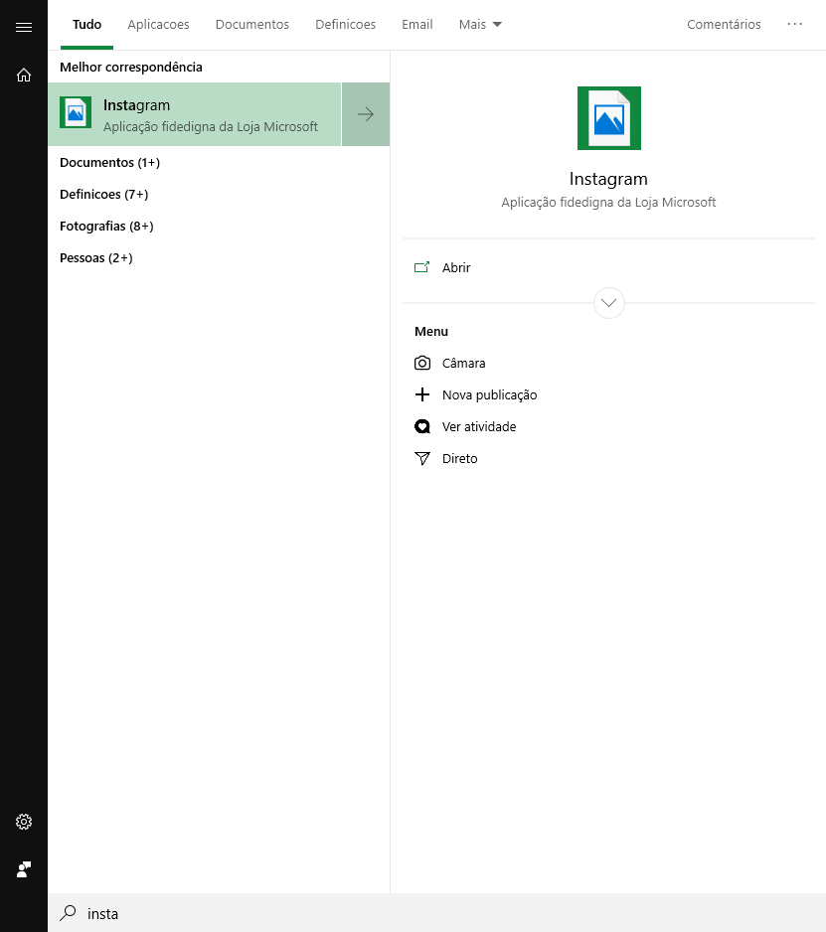The image size is (826, 932).
Task: Click the large Instagram app icon in preview pane
Action: click(x=609, y=117)
